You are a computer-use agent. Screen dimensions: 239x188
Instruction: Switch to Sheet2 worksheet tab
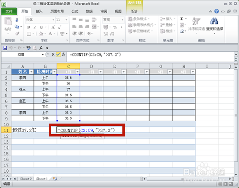point(26,179)
